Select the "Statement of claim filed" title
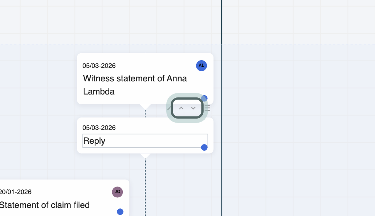Image resolution: width=375 pixels, height=216 pixels. coord(45,205)
